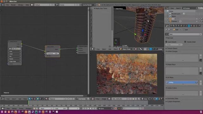
Task: Open the Cycles Render engine dropdown
Action: (x=89, y=5)
